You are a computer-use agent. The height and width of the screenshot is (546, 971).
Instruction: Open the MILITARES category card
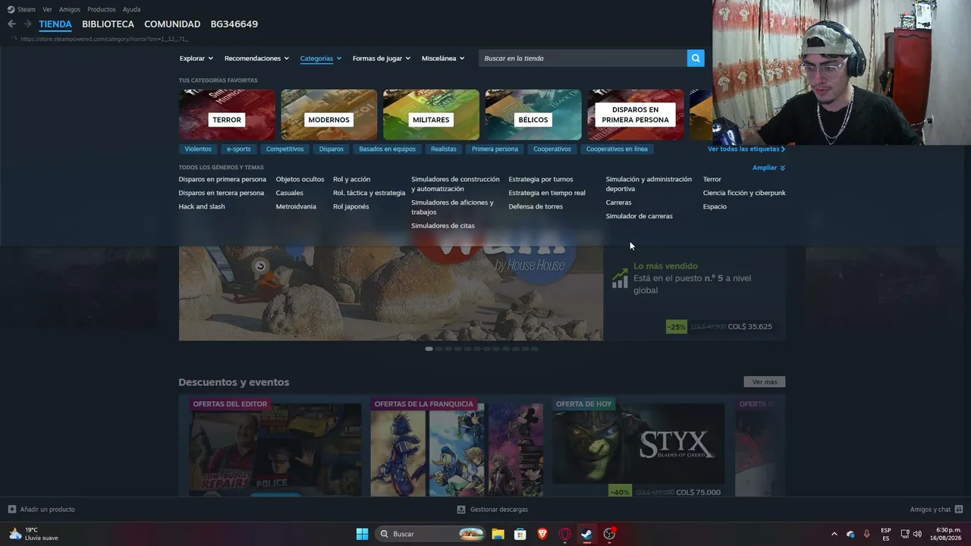click(431, 115)
